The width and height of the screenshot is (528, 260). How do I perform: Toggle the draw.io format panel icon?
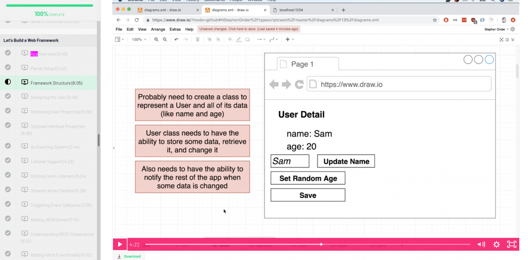[507, 39]
